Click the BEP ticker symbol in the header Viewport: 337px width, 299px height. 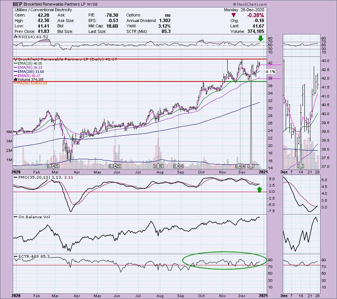pyautogui.click(x=17, y=4)
